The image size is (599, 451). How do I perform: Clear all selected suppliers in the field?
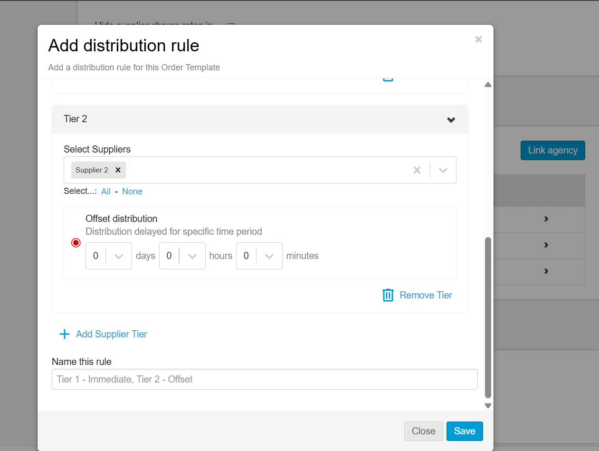[417, 170]
